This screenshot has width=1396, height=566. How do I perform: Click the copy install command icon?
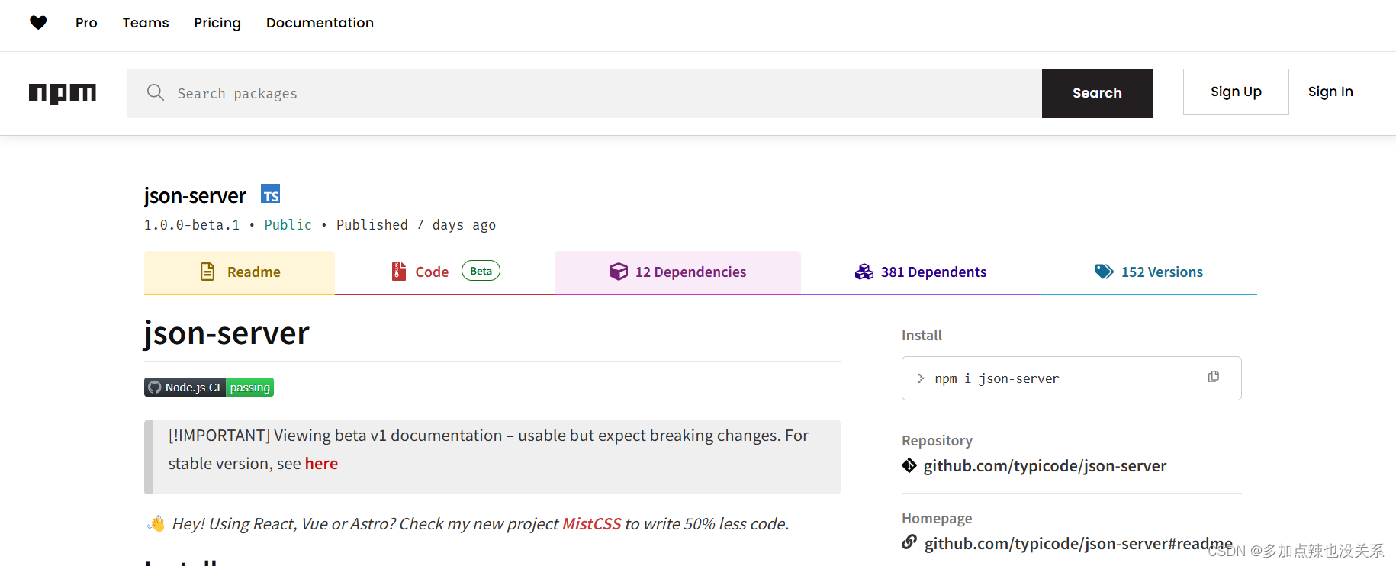point(1214,377)
